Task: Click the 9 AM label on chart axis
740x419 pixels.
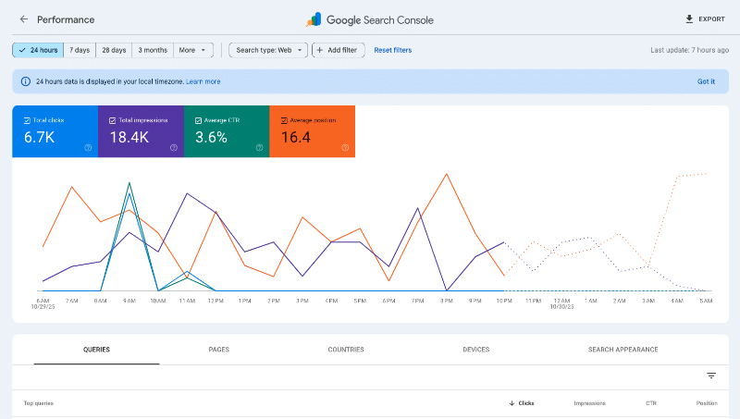Action: coord(129,301)
